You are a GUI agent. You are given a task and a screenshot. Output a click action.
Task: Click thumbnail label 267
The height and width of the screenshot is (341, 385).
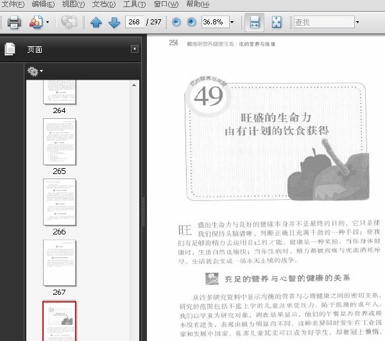59,292
